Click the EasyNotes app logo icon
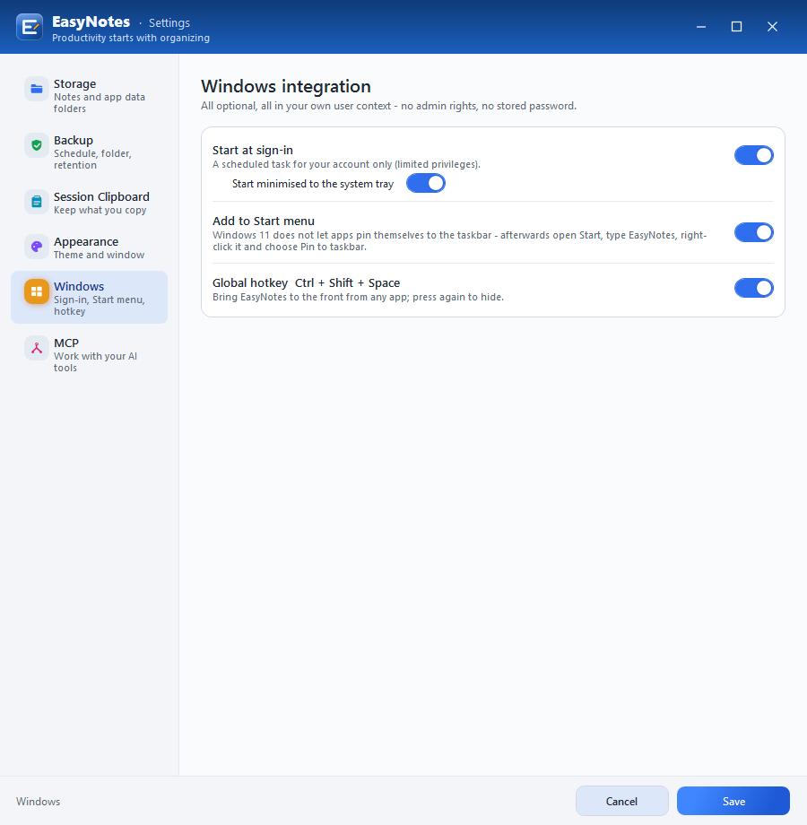The width and height of the screenshot is (807, 825). tap(30, 27)
